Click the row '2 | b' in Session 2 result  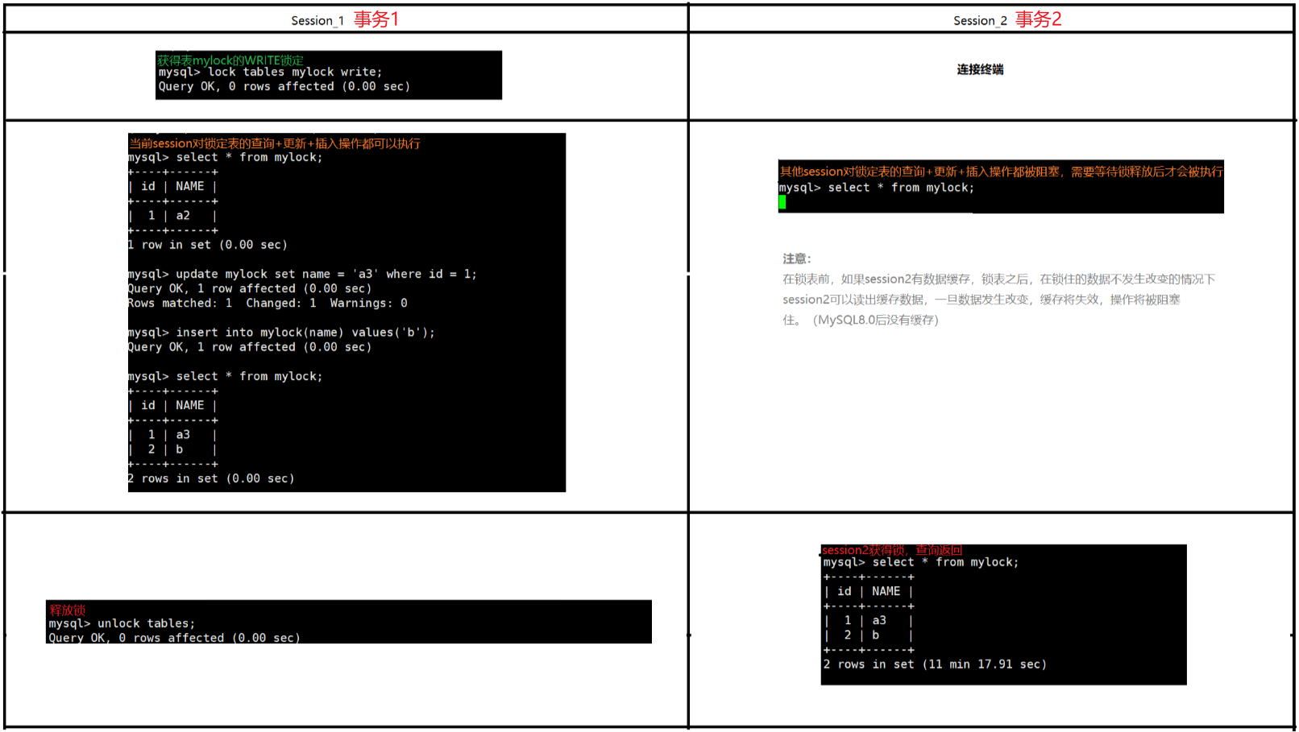point(869,635)
